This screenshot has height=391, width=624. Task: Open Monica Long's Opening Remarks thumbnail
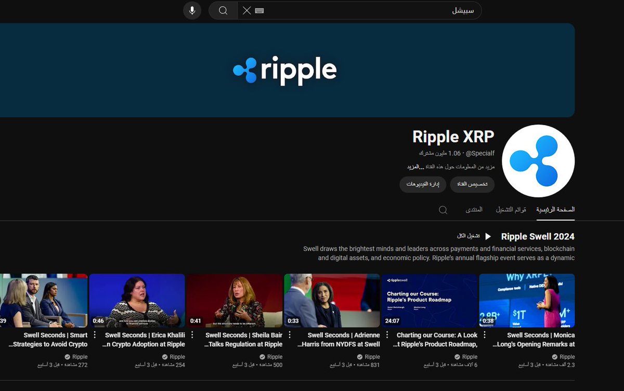527,301
